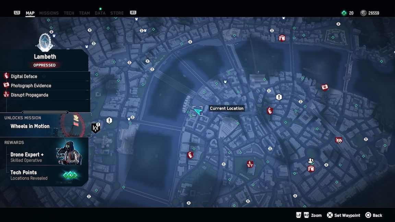
Task: Click the Locations Revealed reward text
Action: 29,178
